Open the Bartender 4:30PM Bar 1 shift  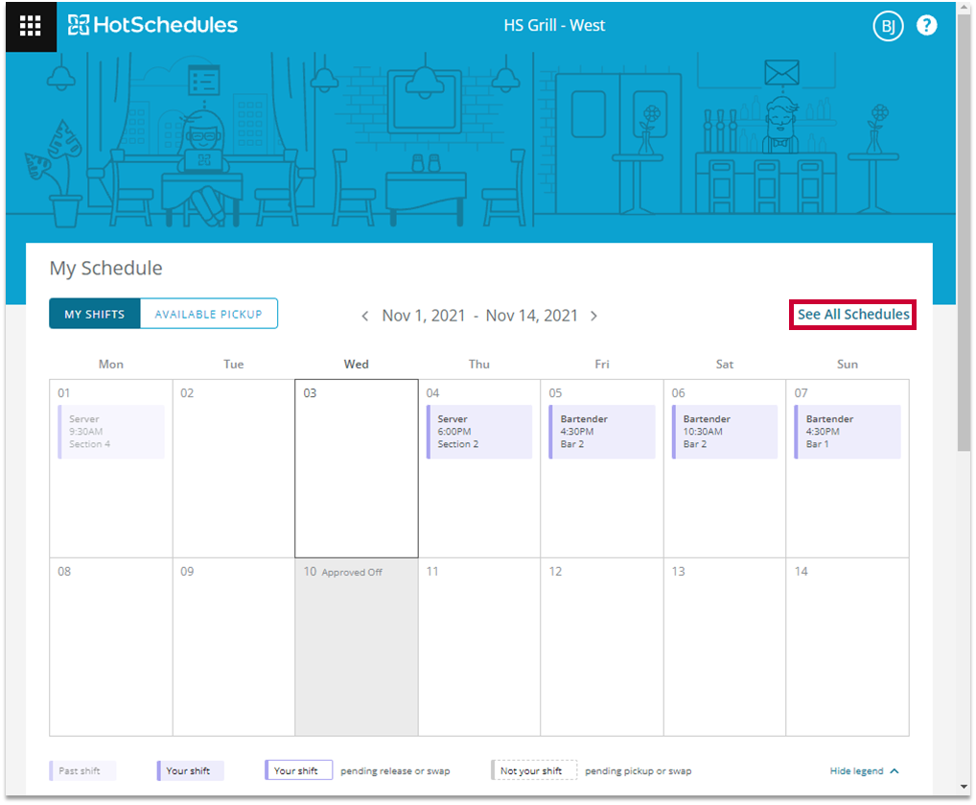tap(848, 432)
